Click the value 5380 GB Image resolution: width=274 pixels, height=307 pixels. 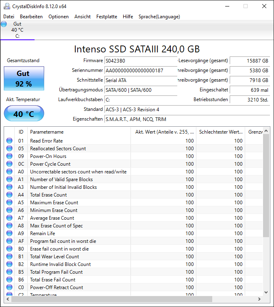pyautogui.click(x=250, y=71)
